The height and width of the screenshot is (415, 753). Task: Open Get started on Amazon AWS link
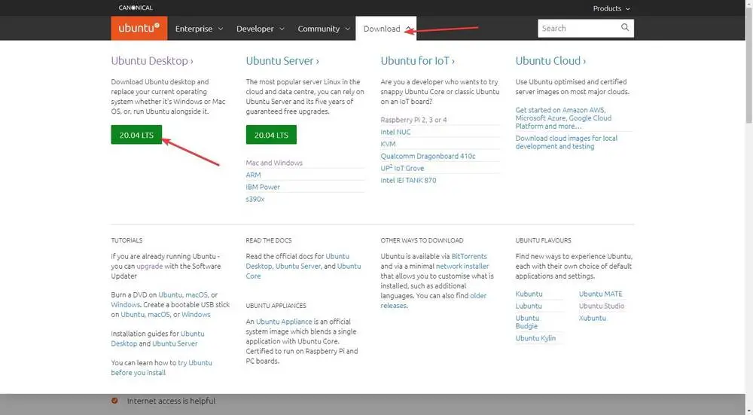[x=563, y=118]
